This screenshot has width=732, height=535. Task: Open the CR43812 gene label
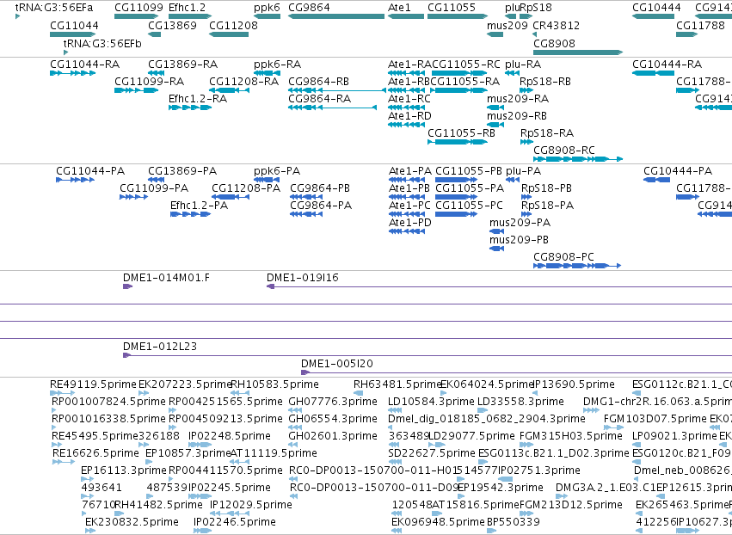pyautogui.click(x=556, y=25)
